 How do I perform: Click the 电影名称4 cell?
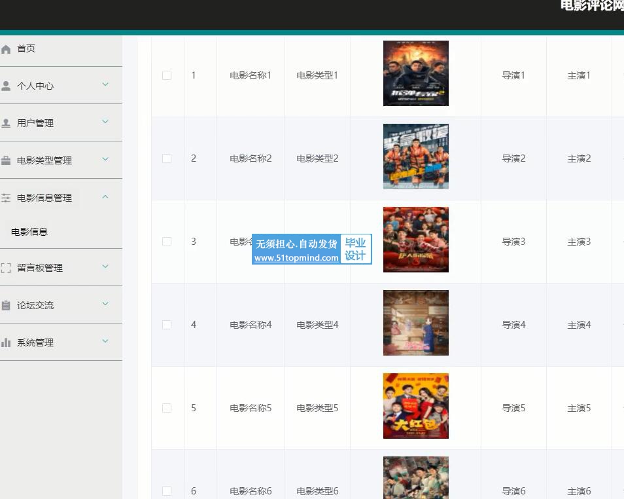251,325
